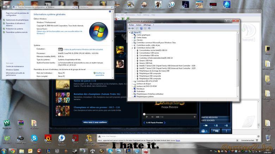The width and height of the screenshot is (275, 154).
Task: Click Forward arrow in Device Manager toolbar
Action: (133, 28)
